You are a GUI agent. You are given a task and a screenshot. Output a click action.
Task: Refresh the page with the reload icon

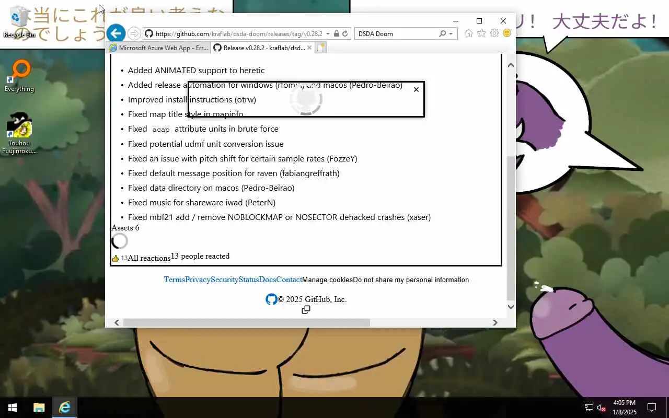click(x=345, y=33)
